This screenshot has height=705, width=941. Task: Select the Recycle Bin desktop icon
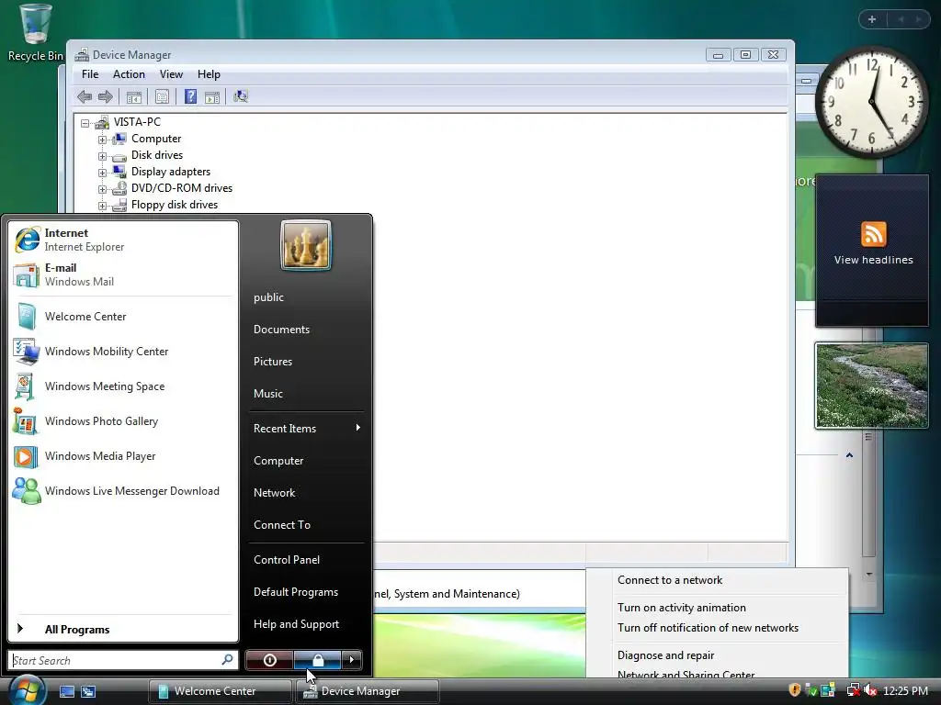pyautogui.click(x=36, y=33)
